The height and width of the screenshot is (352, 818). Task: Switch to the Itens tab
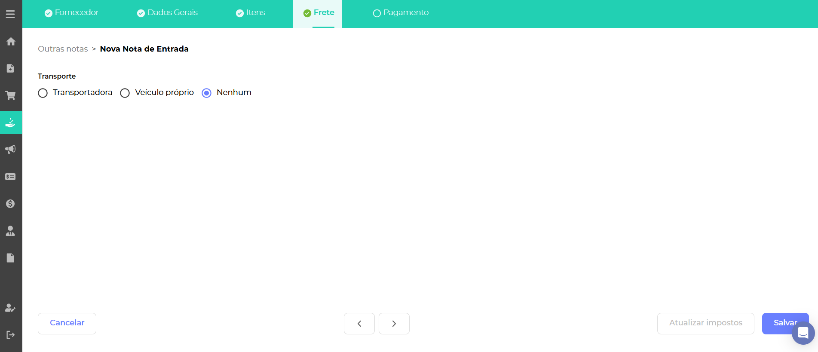(251, 13)
